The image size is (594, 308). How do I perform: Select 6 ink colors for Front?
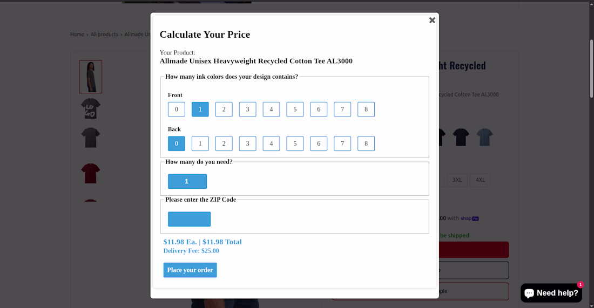point(319,109)
